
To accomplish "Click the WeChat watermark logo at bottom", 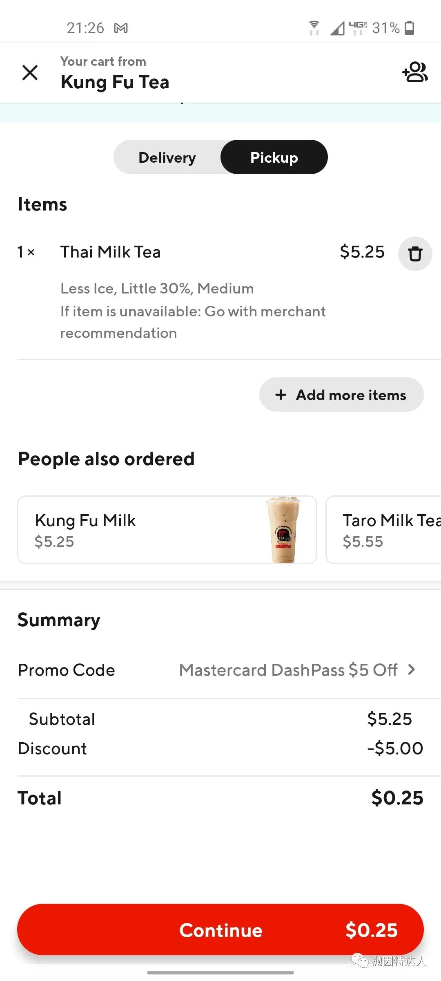I will [x=361, y=959].
